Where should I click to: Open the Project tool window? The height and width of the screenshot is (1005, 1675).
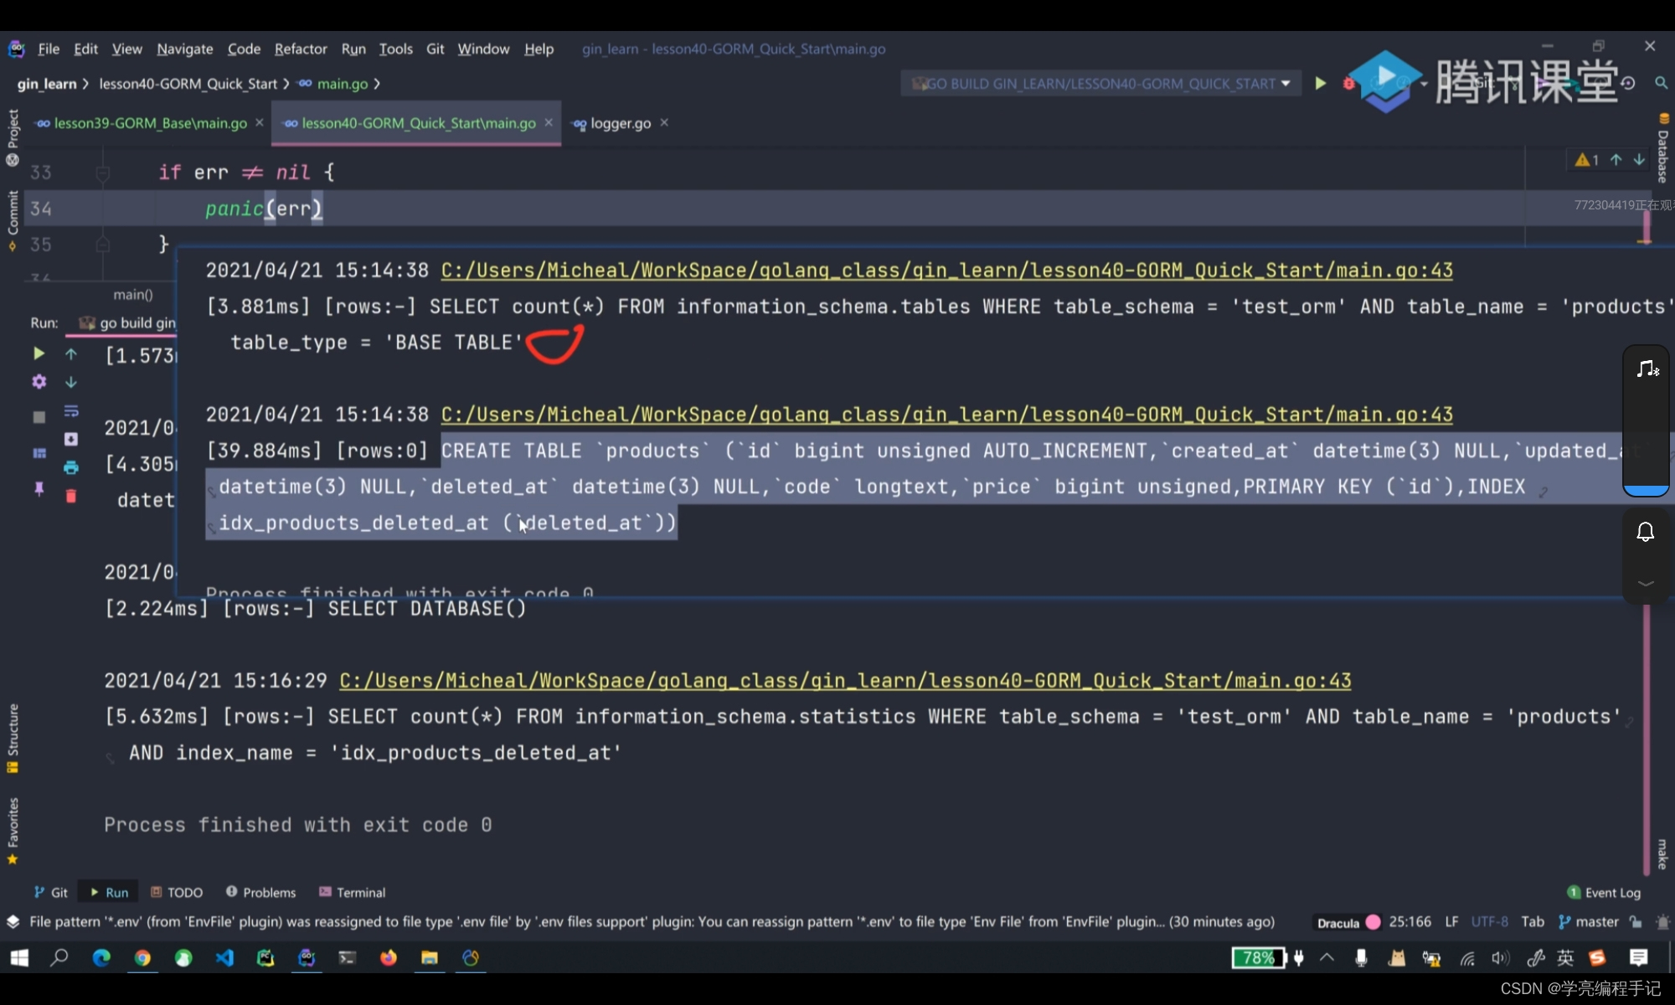(x=12, y=137)
